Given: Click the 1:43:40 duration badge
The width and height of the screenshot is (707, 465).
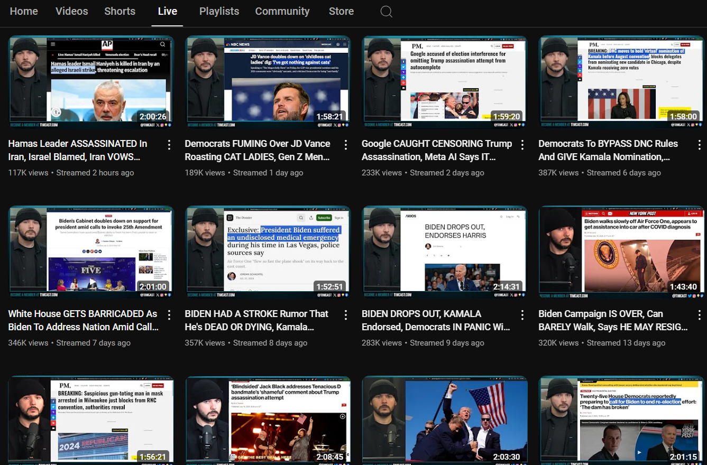Looking at the screenshot, I should tap(683, 287).
